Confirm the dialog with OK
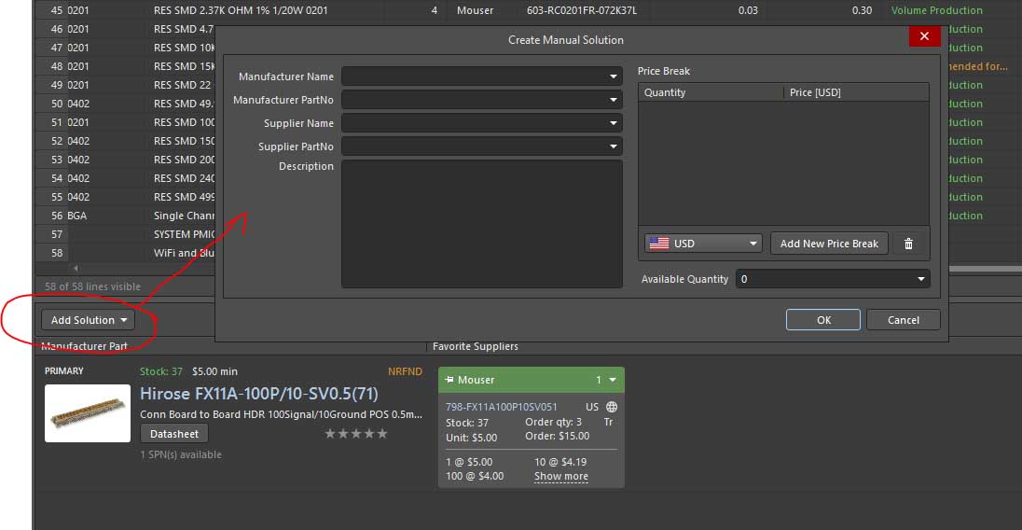This screenshot has width=1022, height=530. [822, 320]
